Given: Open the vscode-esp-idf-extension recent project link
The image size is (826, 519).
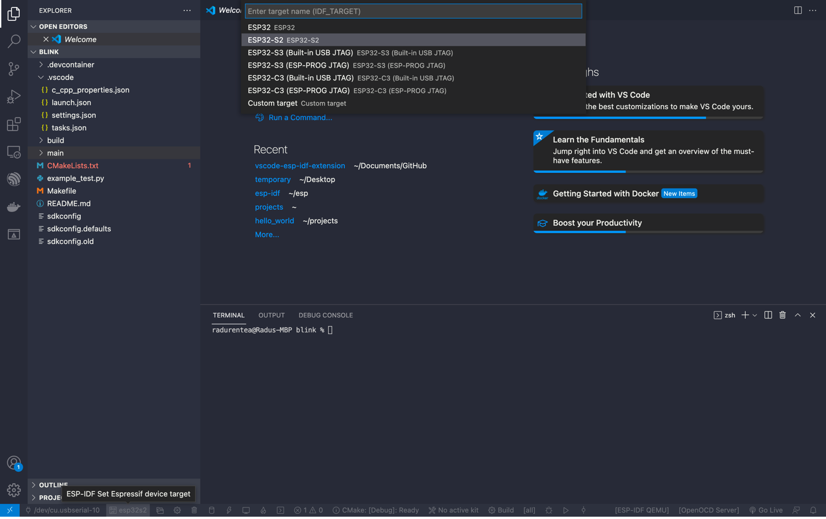Looking at the screenshot, I should click(x=300, y=165).
